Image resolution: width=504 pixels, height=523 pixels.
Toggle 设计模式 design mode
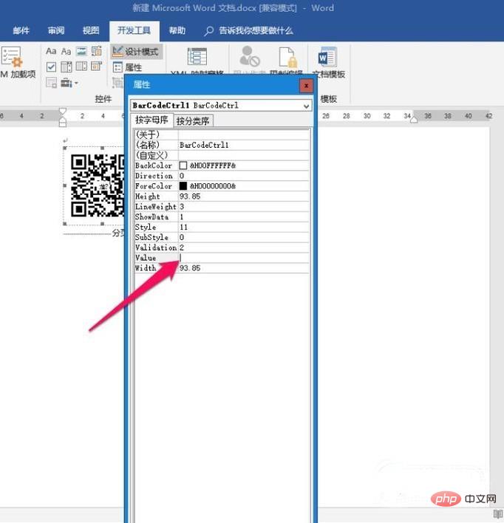coord(137,52)
